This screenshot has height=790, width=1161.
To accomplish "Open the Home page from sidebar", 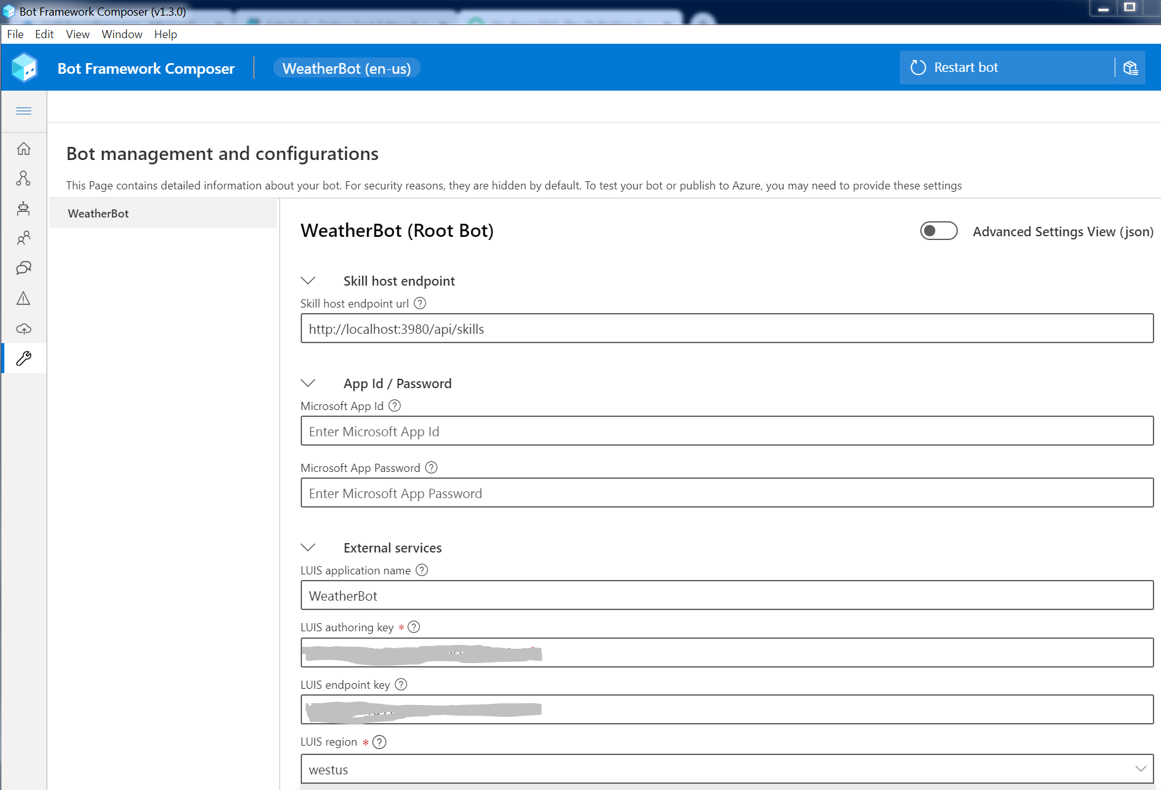I will [24, 149].
